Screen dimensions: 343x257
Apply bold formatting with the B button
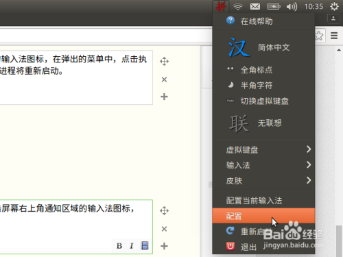tap(119, 246)
